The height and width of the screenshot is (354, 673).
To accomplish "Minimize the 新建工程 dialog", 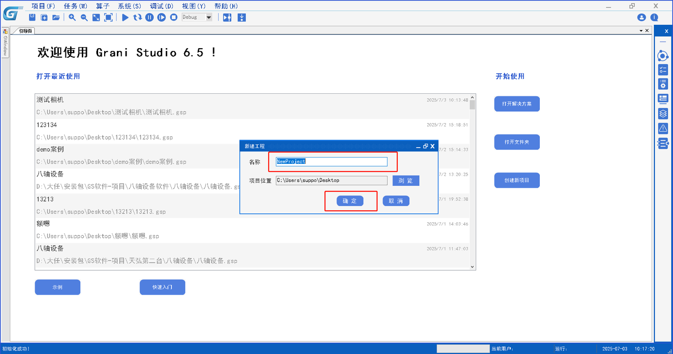I will click(418, 146).
